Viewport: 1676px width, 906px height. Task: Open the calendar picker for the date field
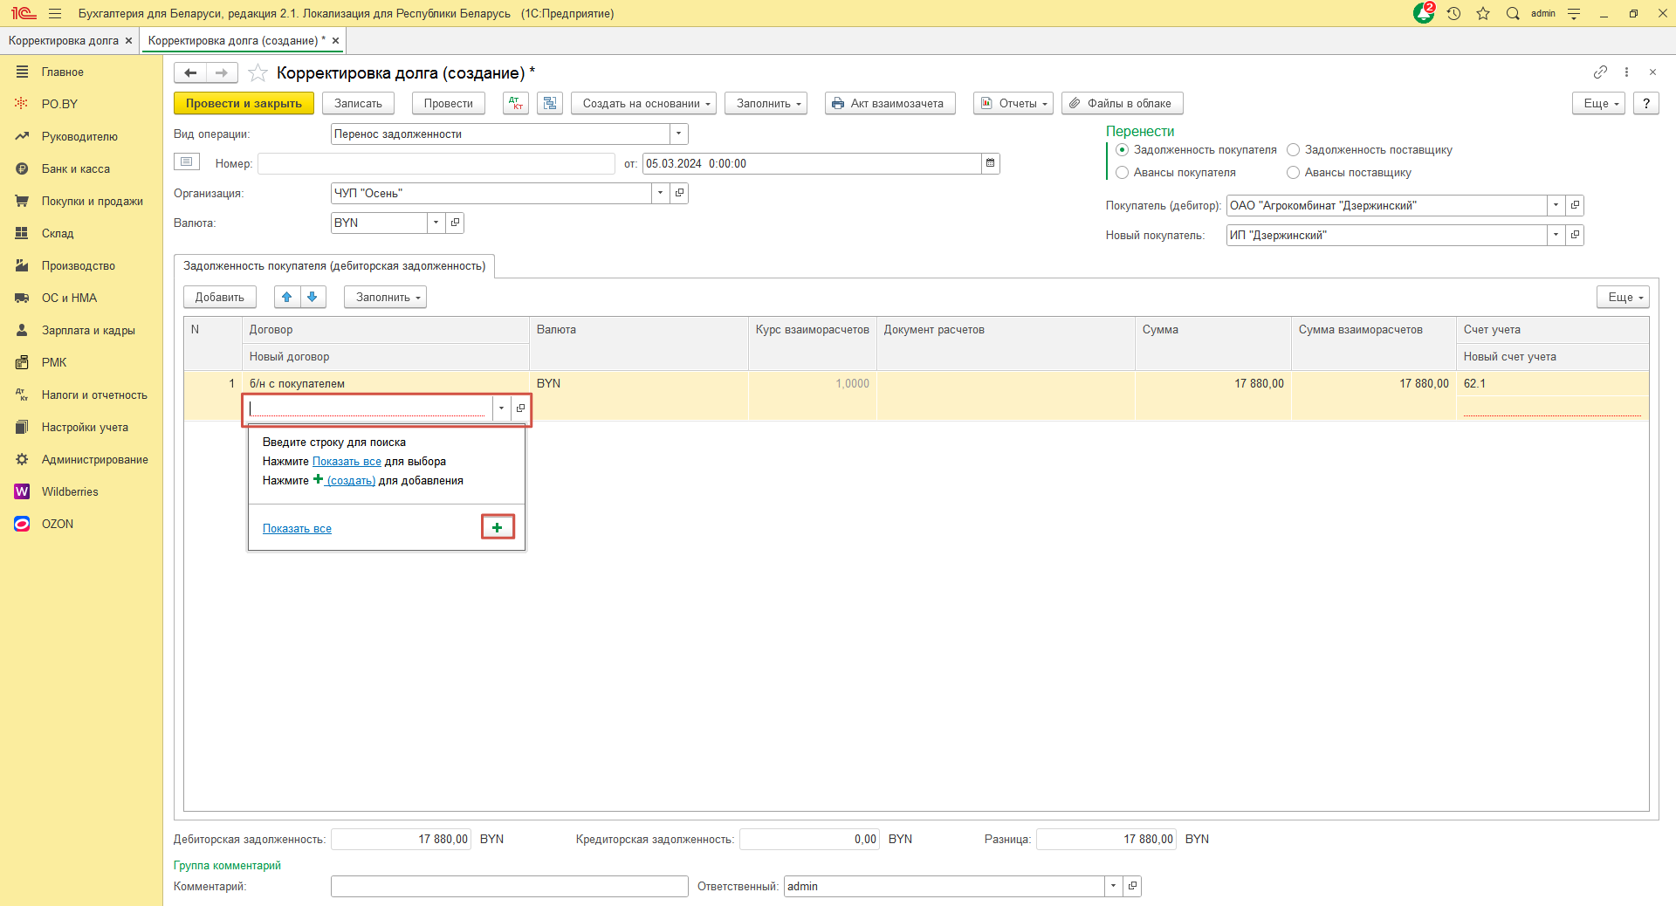(x=990, y=163)
